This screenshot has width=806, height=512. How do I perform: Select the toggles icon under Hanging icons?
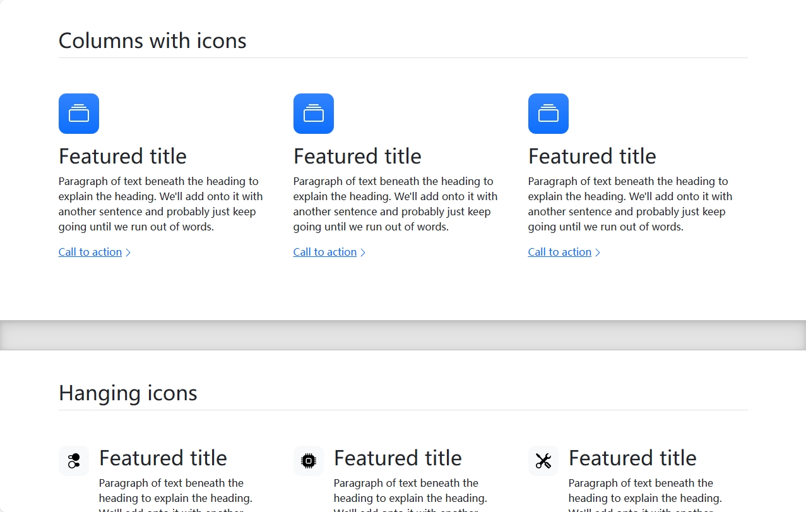tap(74, 461)
